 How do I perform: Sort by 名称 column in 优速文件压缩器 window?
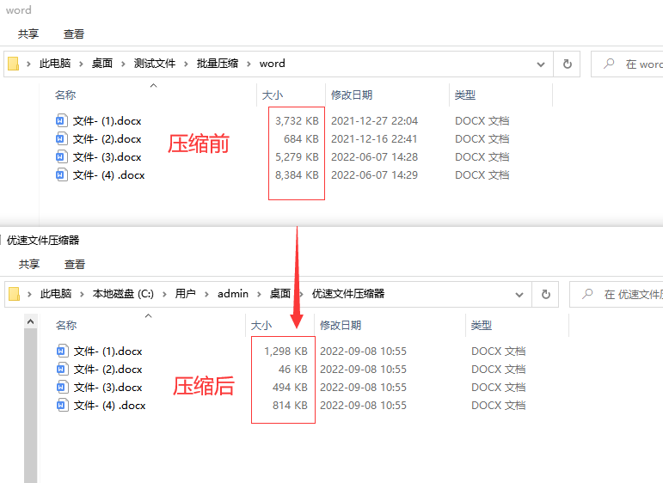tap(66, 326)
